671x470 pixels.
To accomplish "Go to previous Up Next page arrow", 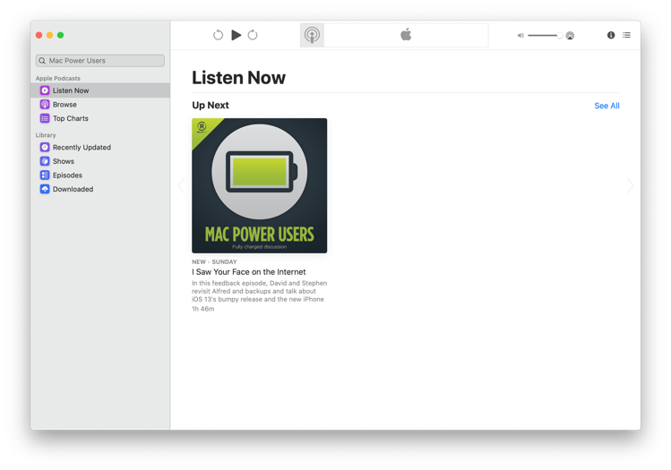I will (181, 185).
